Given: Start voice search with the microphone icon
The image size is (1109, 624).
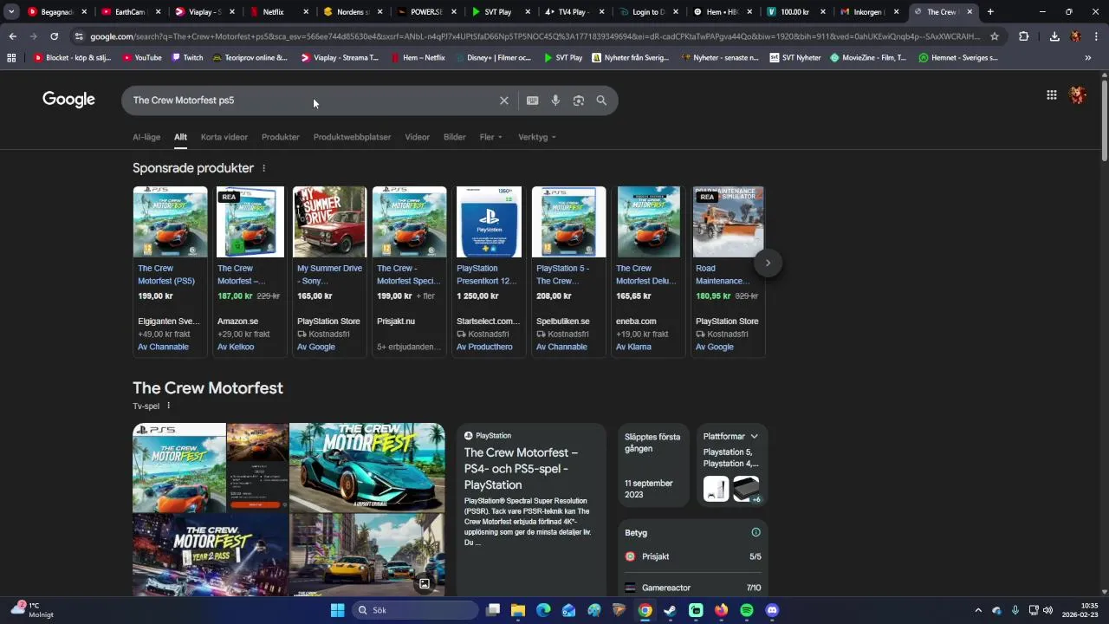Looking at the screenshot, I should (555, 101).
